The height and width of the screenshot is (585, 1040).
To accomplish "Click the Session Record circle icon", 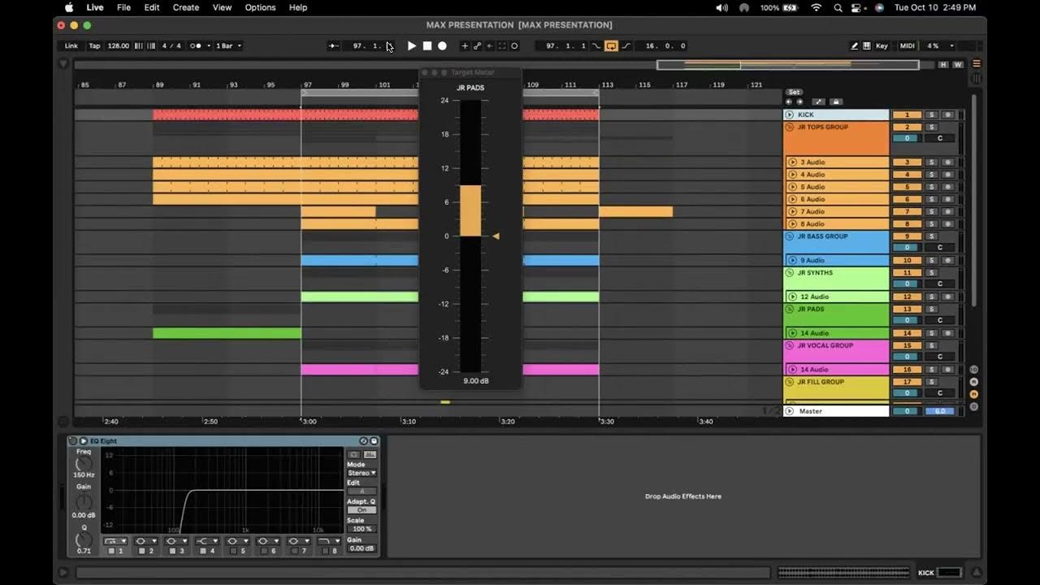I will [x=514, y=45].
